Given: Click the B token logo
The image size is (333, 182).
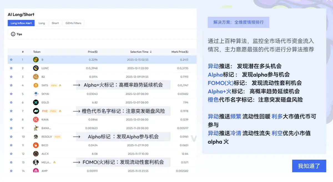Looking at the screenshot, I should pyautogui.click(x=36, y=60).
